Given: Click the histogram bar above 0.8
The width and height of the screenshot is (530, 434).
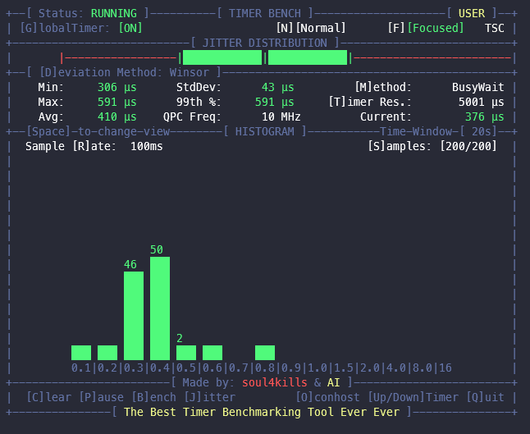Looking at the screenshot, I should (265, 353).
